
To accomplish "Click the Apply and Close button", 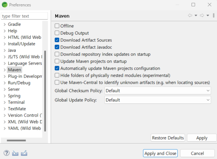I will 160,153.
